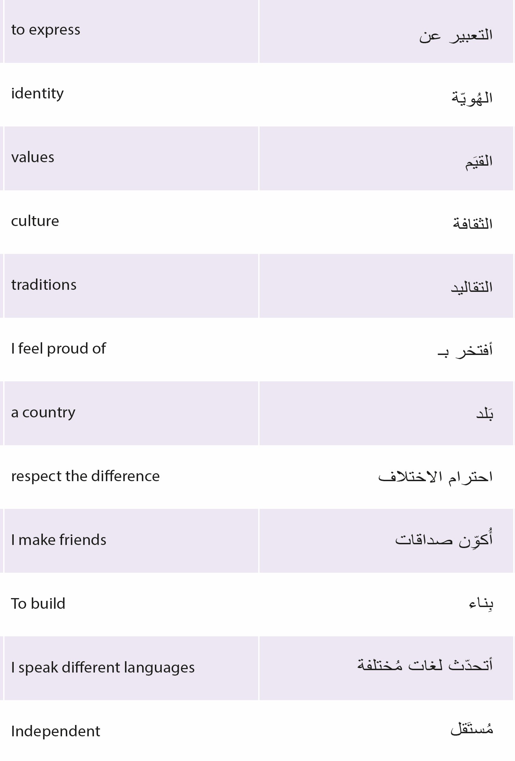This screenshot has height=761, width=515.
Task: Select the Arabic word الثقافة
Action: [x=473, y=224]
